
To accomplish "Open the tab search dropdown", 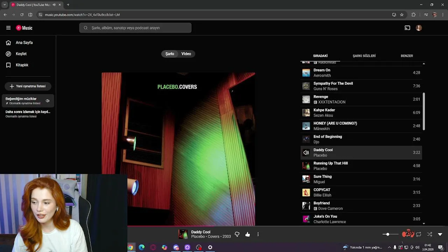I will [x=5, y=5].
